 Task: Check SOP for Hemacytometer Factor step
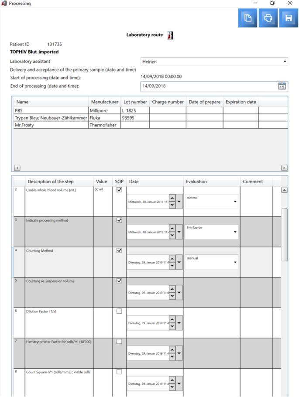[119, 342]
